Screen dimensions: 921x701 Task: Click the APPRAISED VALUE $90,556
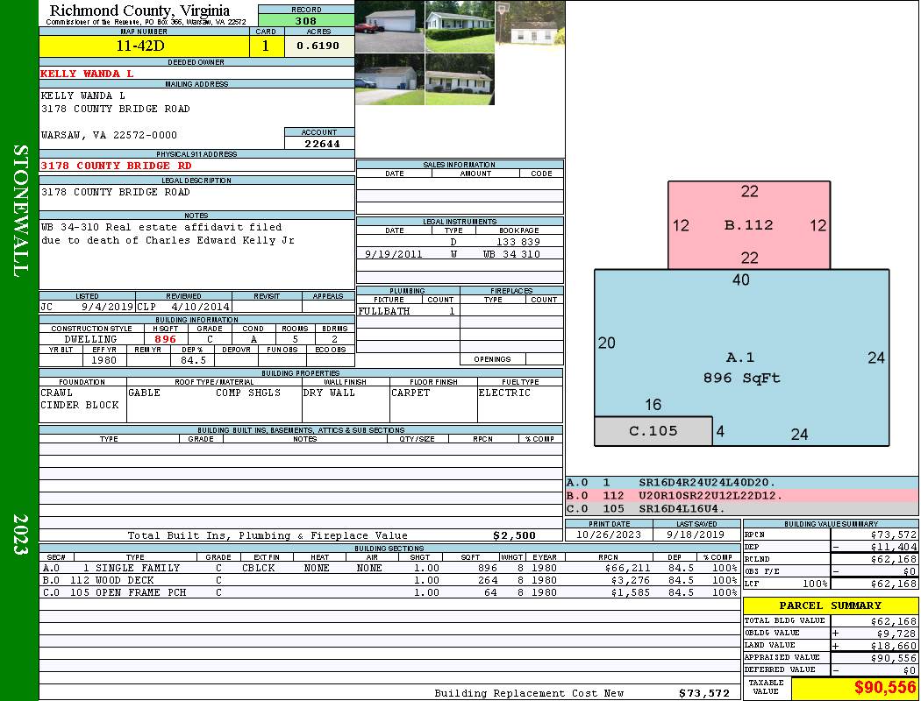tap(893, 658)
